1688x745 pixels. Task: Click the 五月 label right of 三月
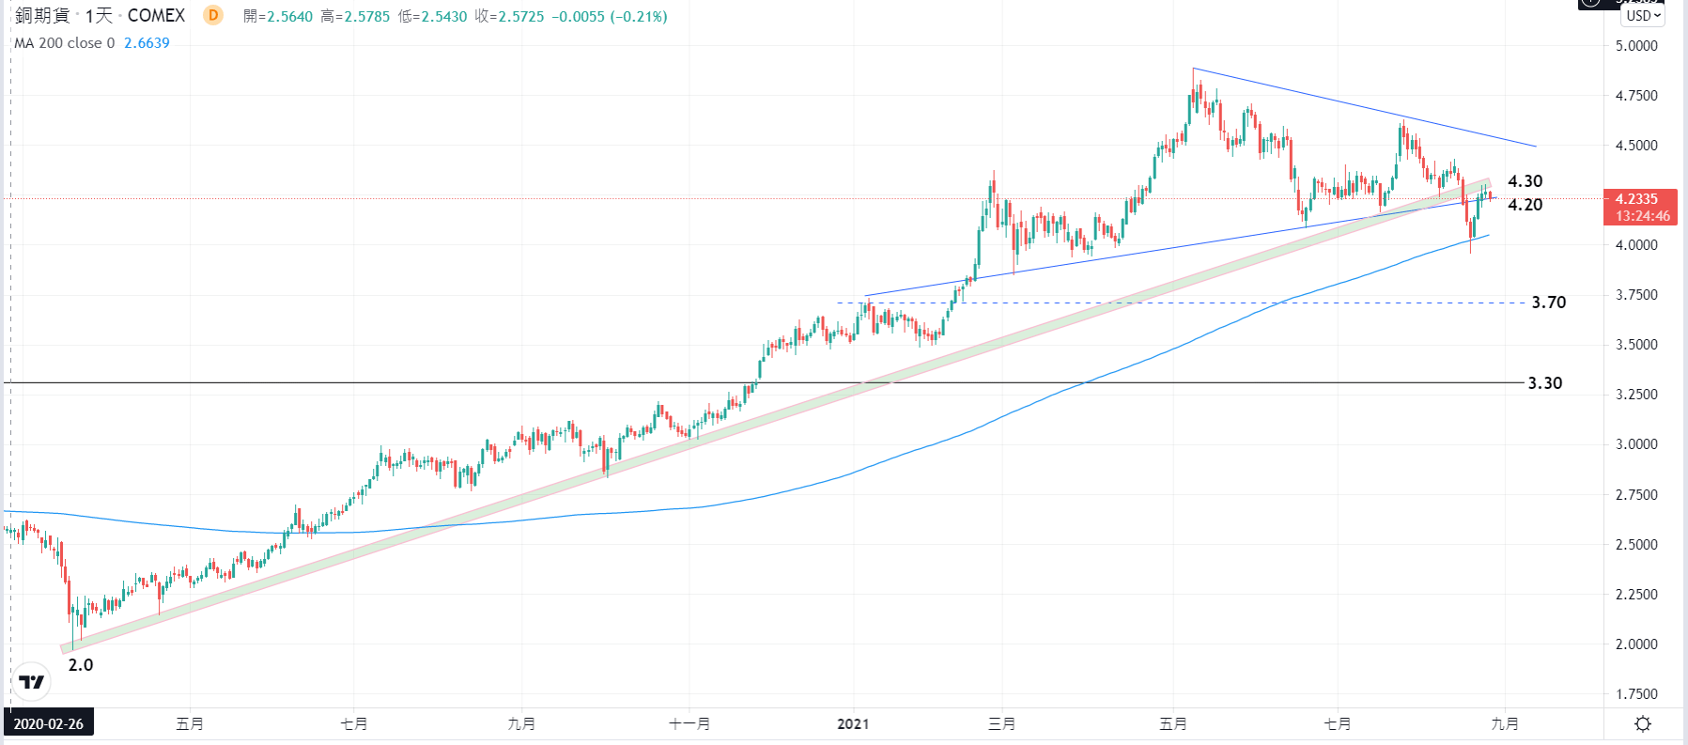[1173, 723]
